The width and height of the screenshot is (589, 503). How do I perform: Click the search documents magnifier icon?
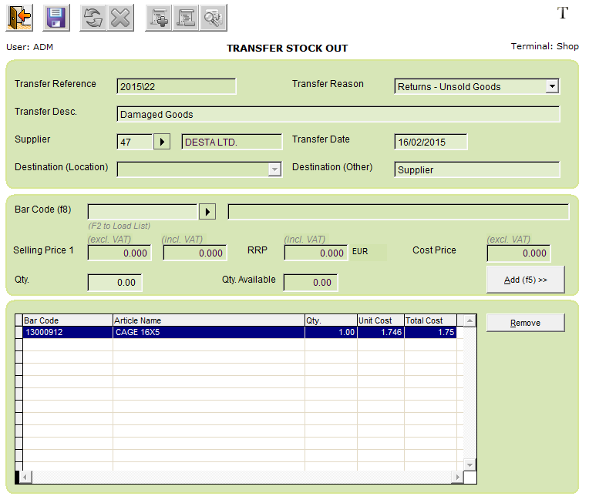tap(213, 18)
